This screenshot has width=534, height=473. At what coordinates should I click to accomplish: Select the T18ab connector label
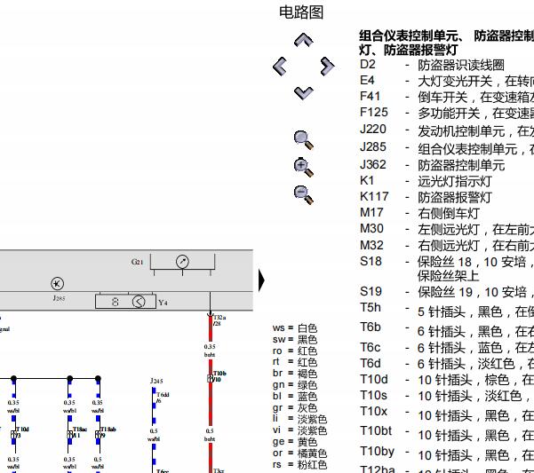[x=108, y=432]
